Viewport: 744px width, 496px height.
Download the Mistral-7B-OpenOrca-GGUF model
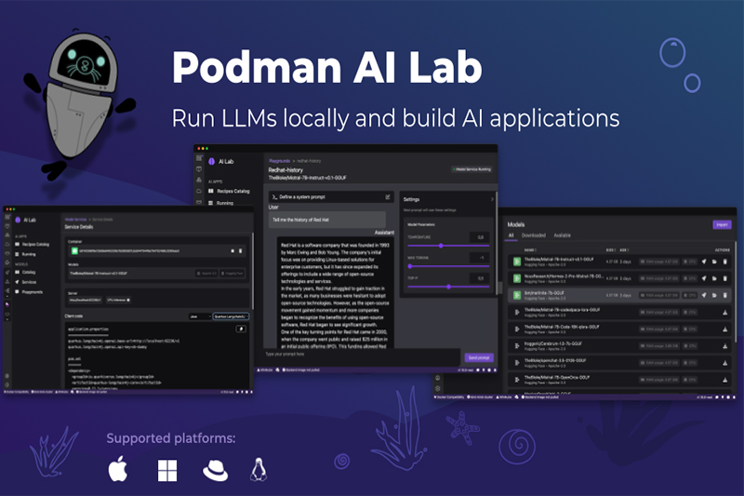tap(725, 380)
